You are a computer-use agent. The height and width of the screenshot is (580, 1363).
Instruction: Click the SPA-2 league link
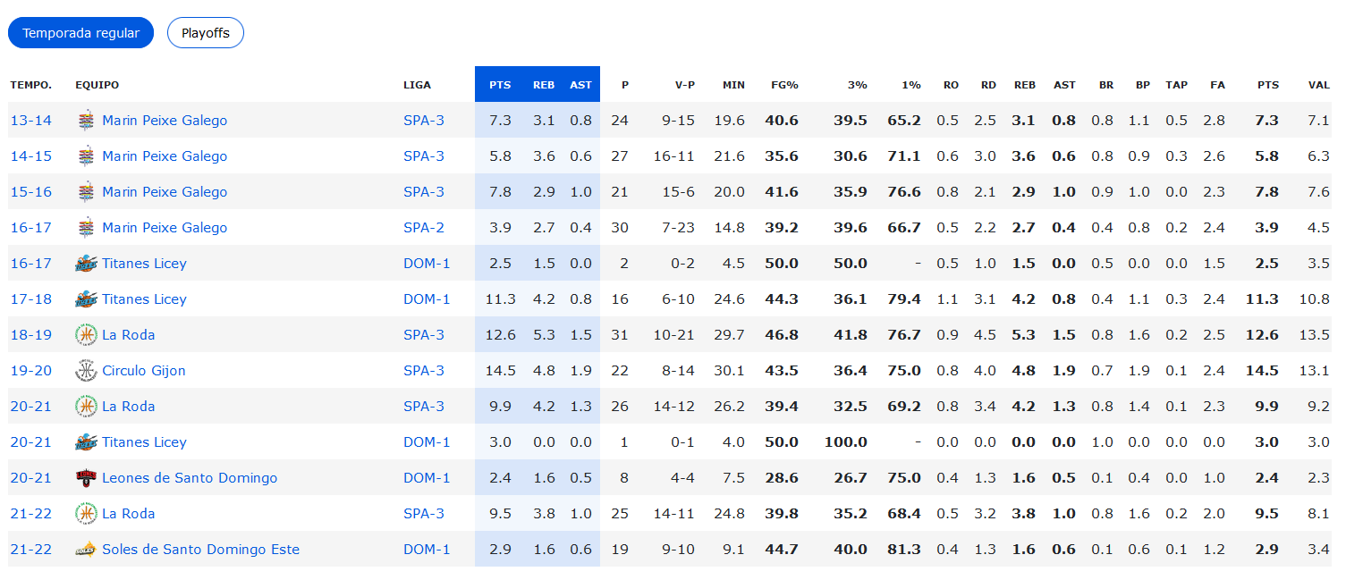click(424, 228)
